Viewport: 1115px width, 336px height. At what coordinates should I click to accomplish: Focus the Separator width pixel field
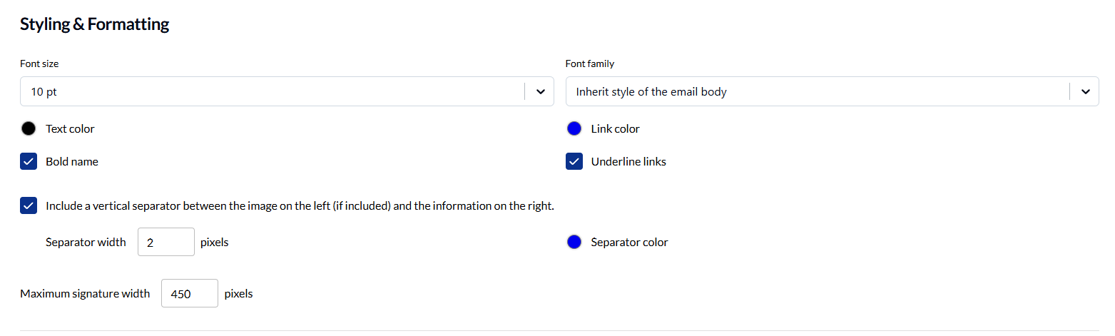click(166, 243)
